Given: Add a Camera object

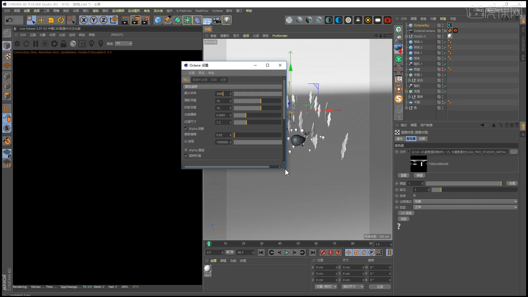Looking at the screenshot, I should click(x=217, y=20).
